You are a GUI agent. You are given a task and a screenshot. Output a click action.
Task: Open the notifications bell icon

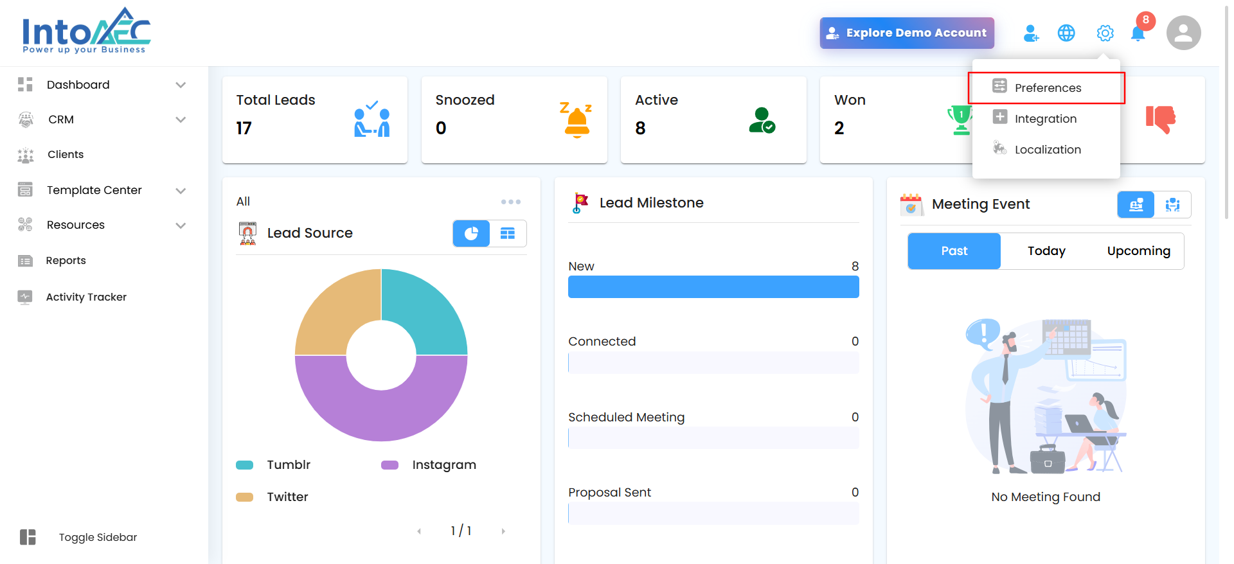point(1138,33)
